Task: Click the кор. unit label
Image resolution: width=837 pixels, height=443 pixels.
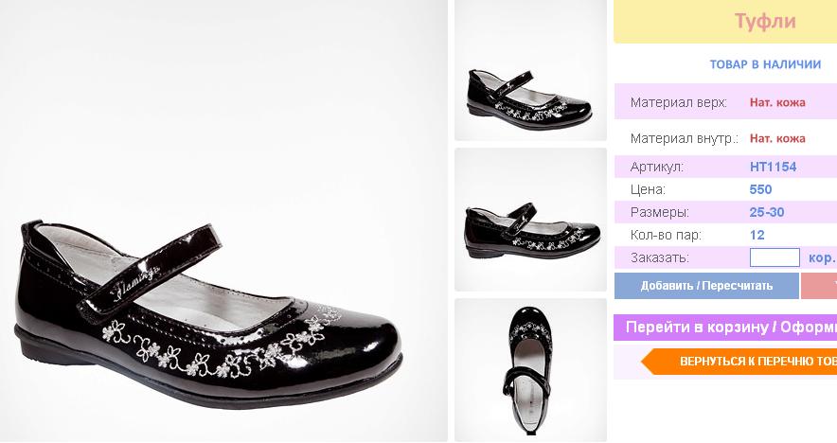Action: click(x=822, y=257)
